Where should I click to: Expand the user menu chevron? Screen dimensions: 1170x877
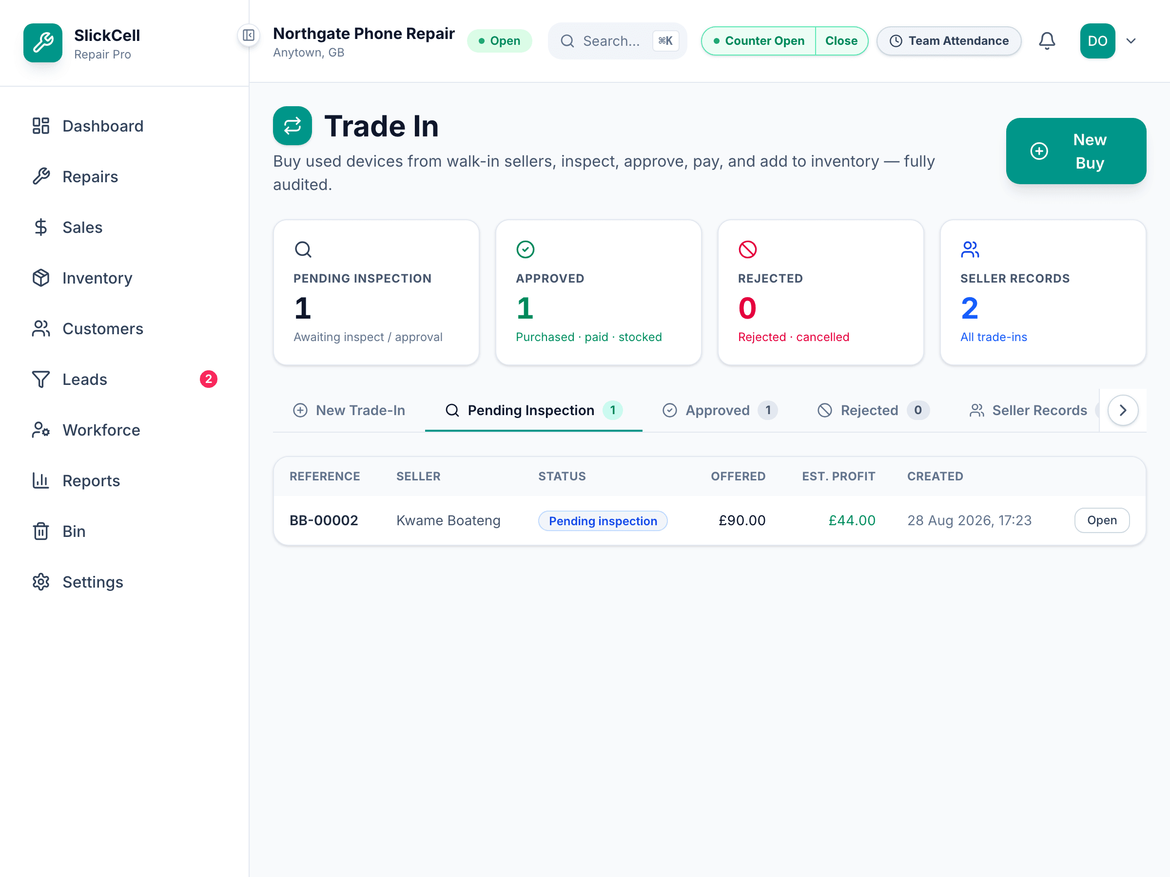point(1131,41)
